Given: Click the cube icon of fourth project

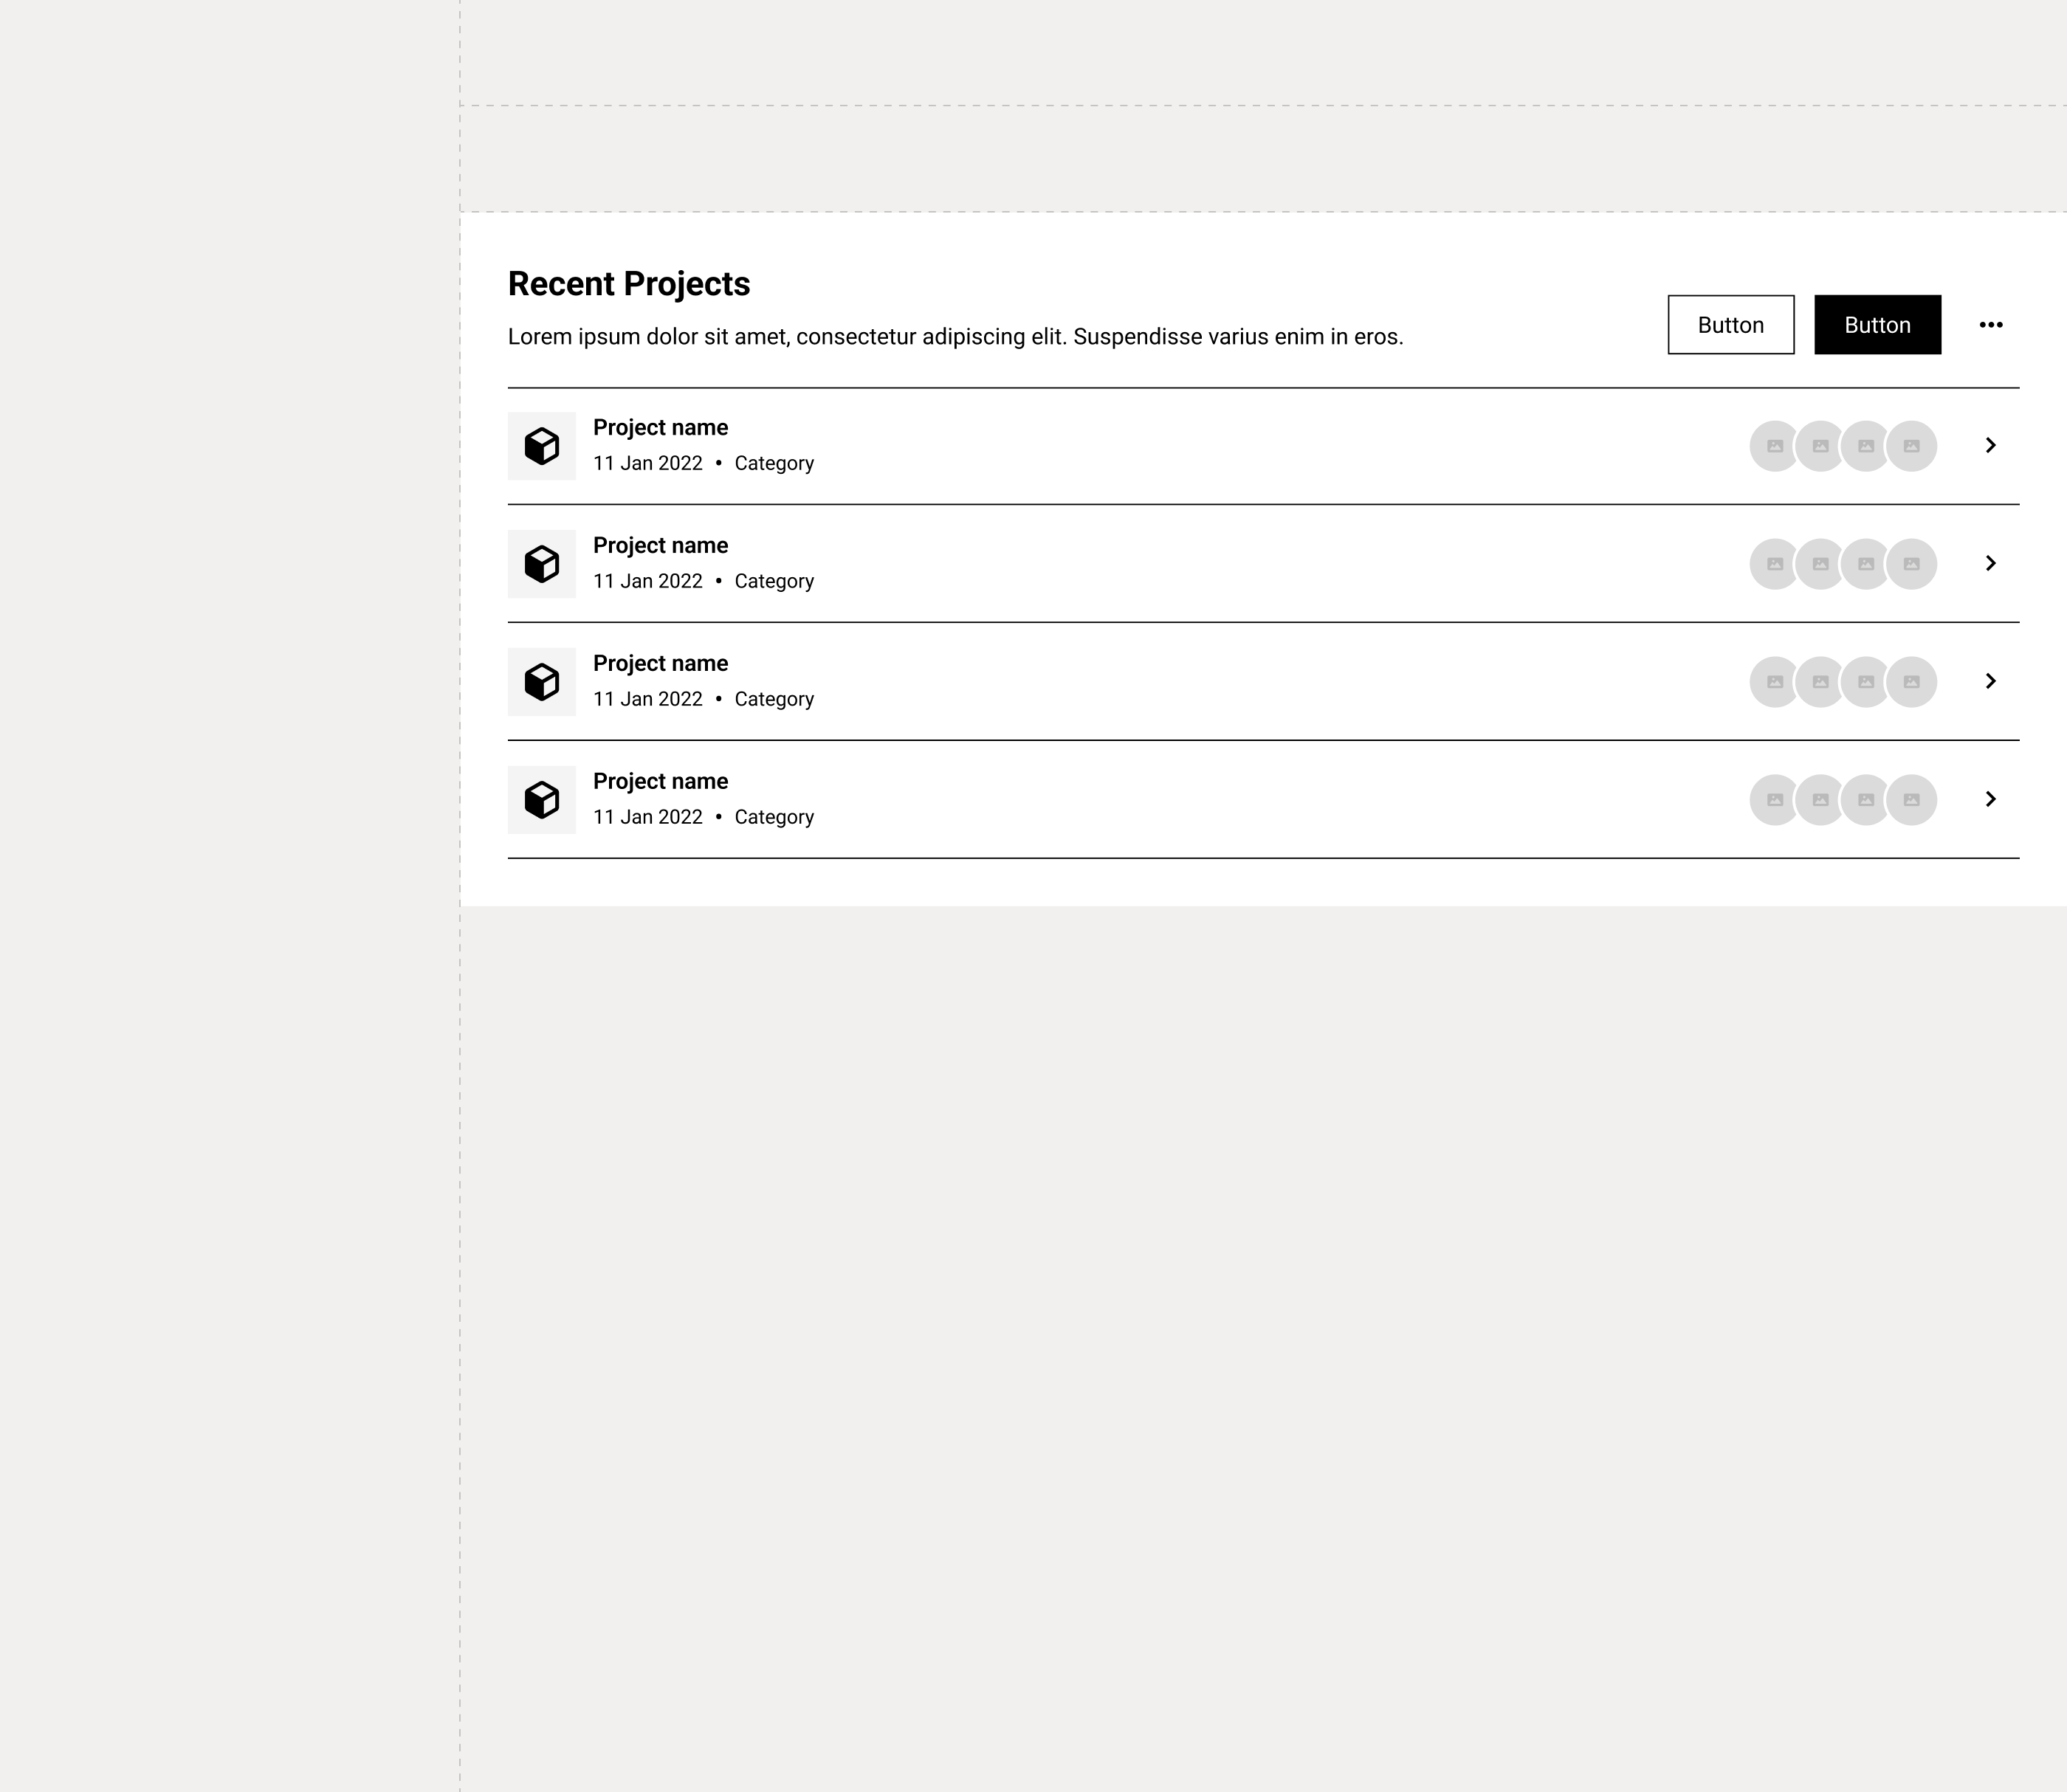Looking at the screenshot, I should 542,800.
